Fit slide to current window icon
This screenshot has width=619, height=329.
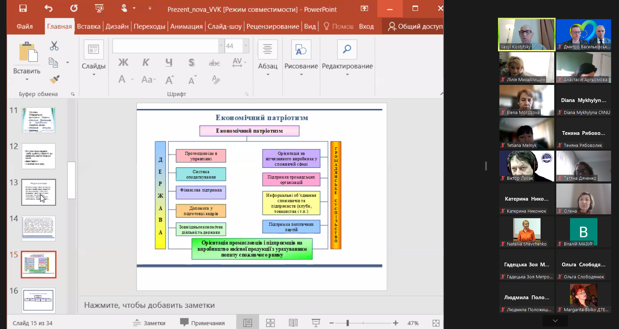click(x=436, y=323)
